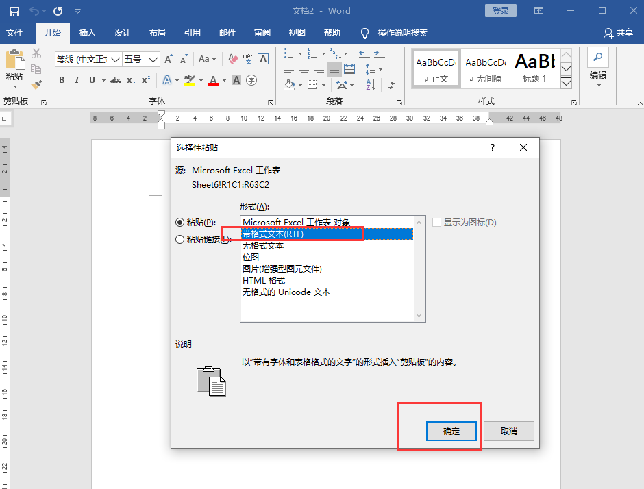Toggle Underline formatting
Screen dimensions: 644x489
click(92, 80)
